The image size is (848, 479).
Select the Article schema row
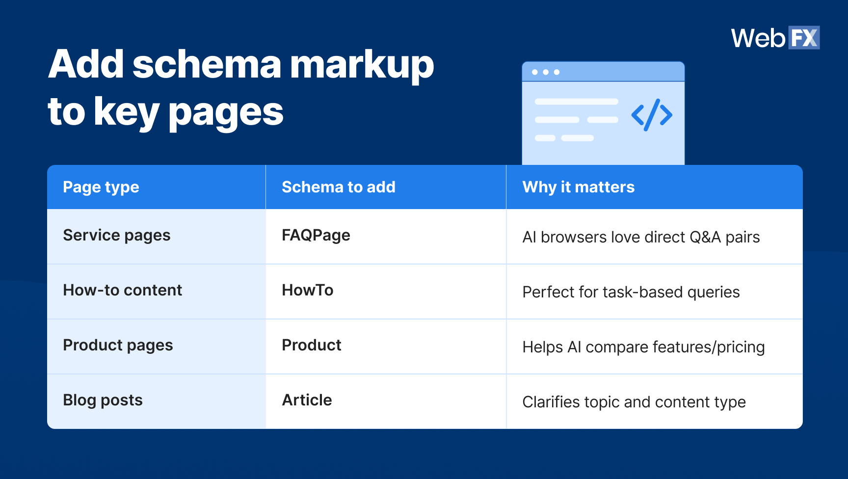306,400
